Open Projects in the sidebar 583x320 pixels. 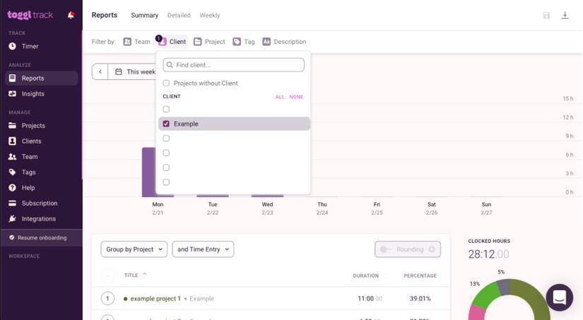[33, 126]
